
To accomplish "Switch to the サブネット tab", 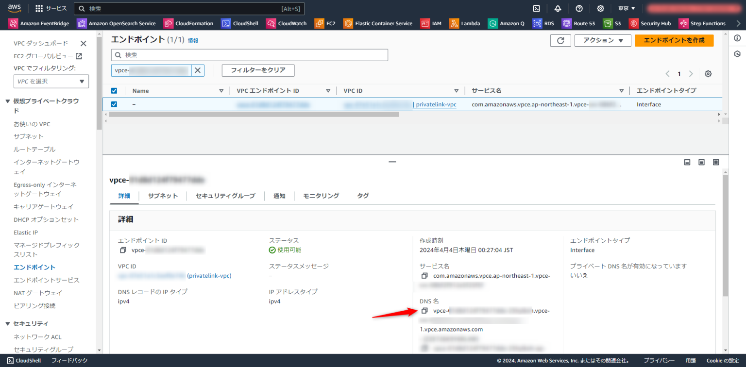I will coord(163,196).
